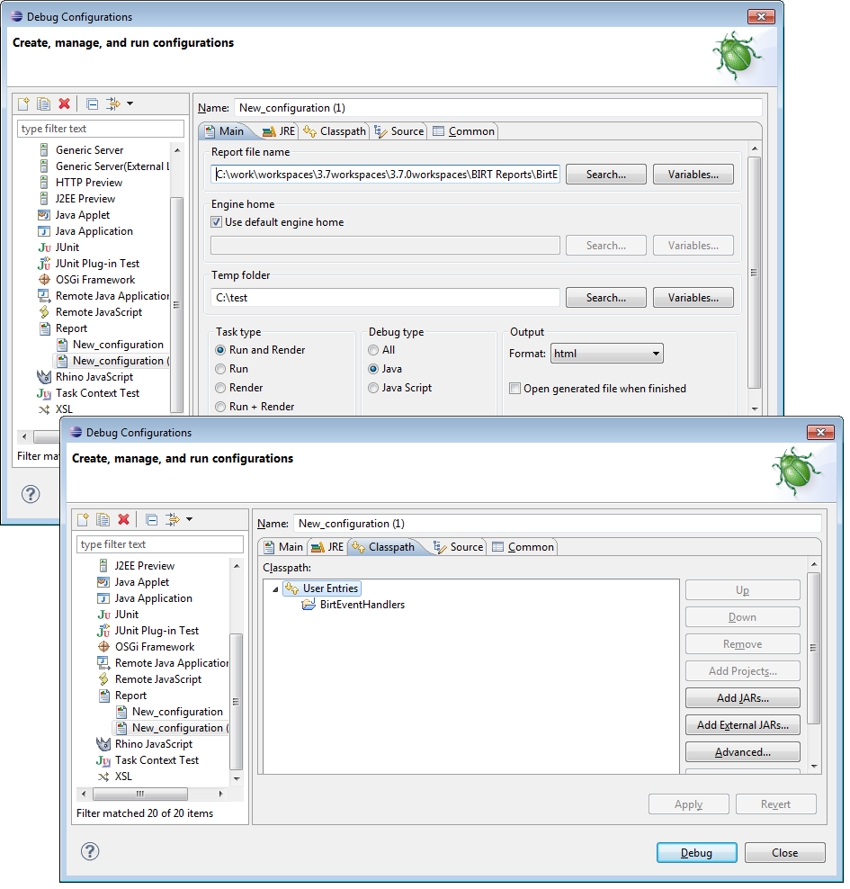This screenshot has width=850, height=889.
Task: Click the Debug button
Action: [696, 853]
